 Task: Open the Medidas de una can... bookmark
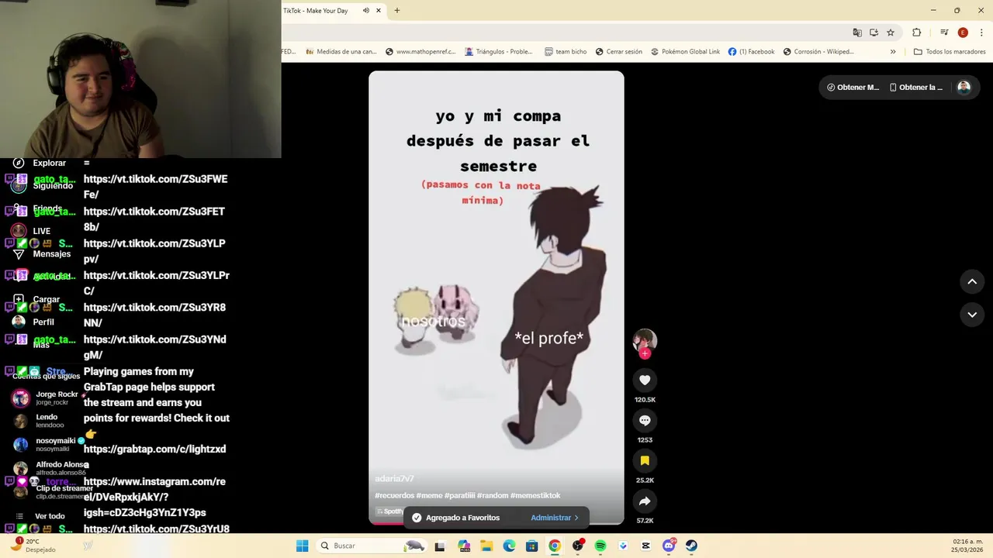coord(341,52)
